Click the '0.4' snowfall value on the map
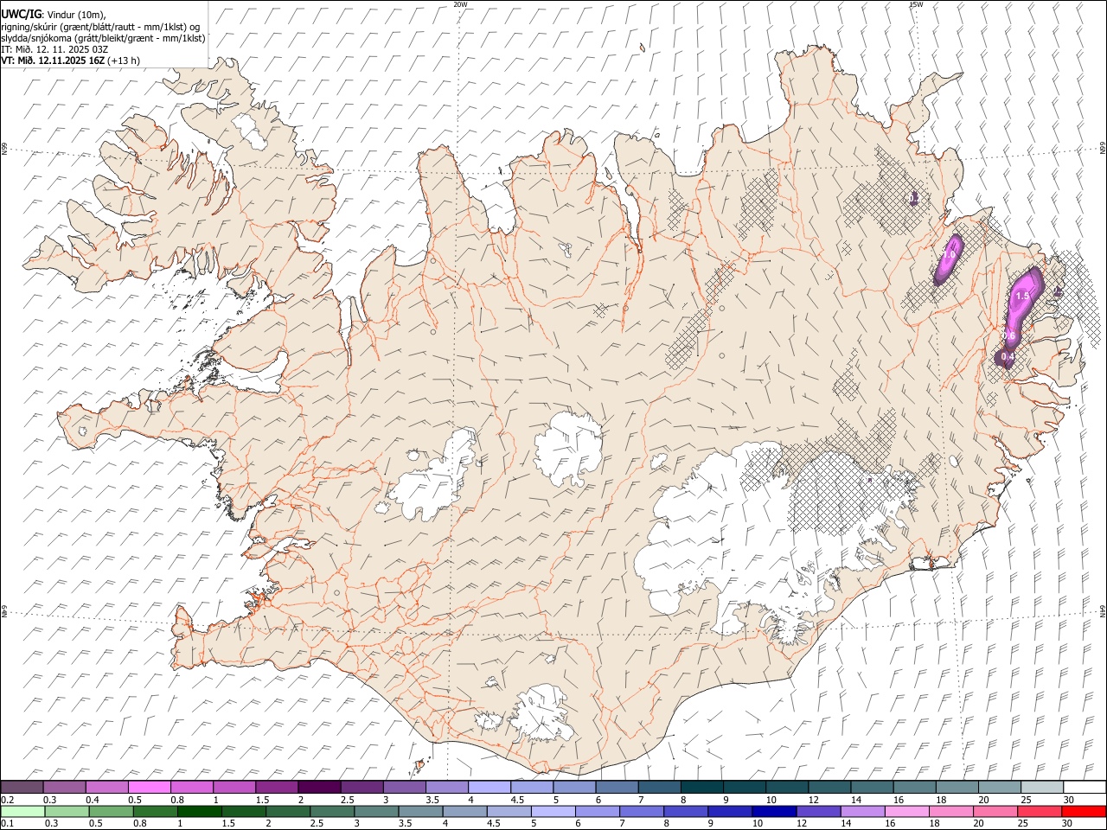This screenshot has height=830, width=1107. tap(1008, 356)
